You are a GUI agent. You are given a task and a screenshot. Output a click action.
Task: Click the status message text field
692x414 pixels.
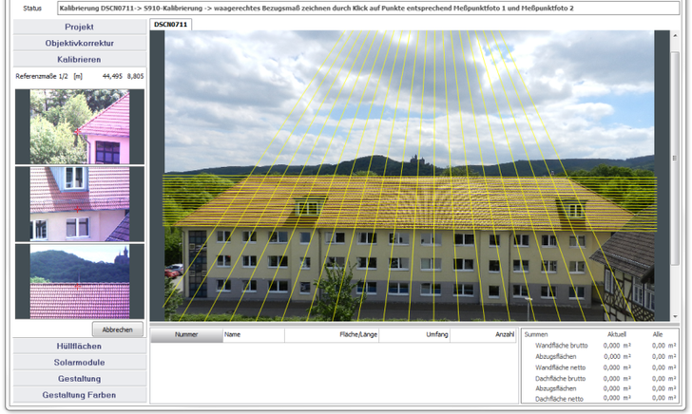[x=361, y=8]
